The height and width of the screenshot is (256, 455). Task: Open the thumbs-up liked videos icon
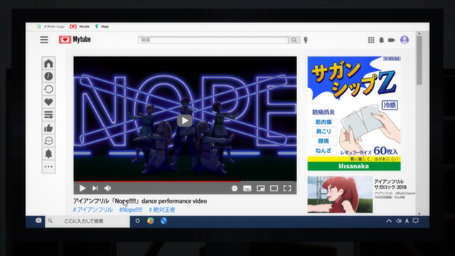pyautogui.click(x=48, y=128)
